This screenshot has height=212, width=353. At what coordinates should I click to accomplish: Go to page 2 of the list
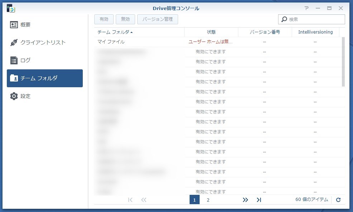[x=208, y=200]
